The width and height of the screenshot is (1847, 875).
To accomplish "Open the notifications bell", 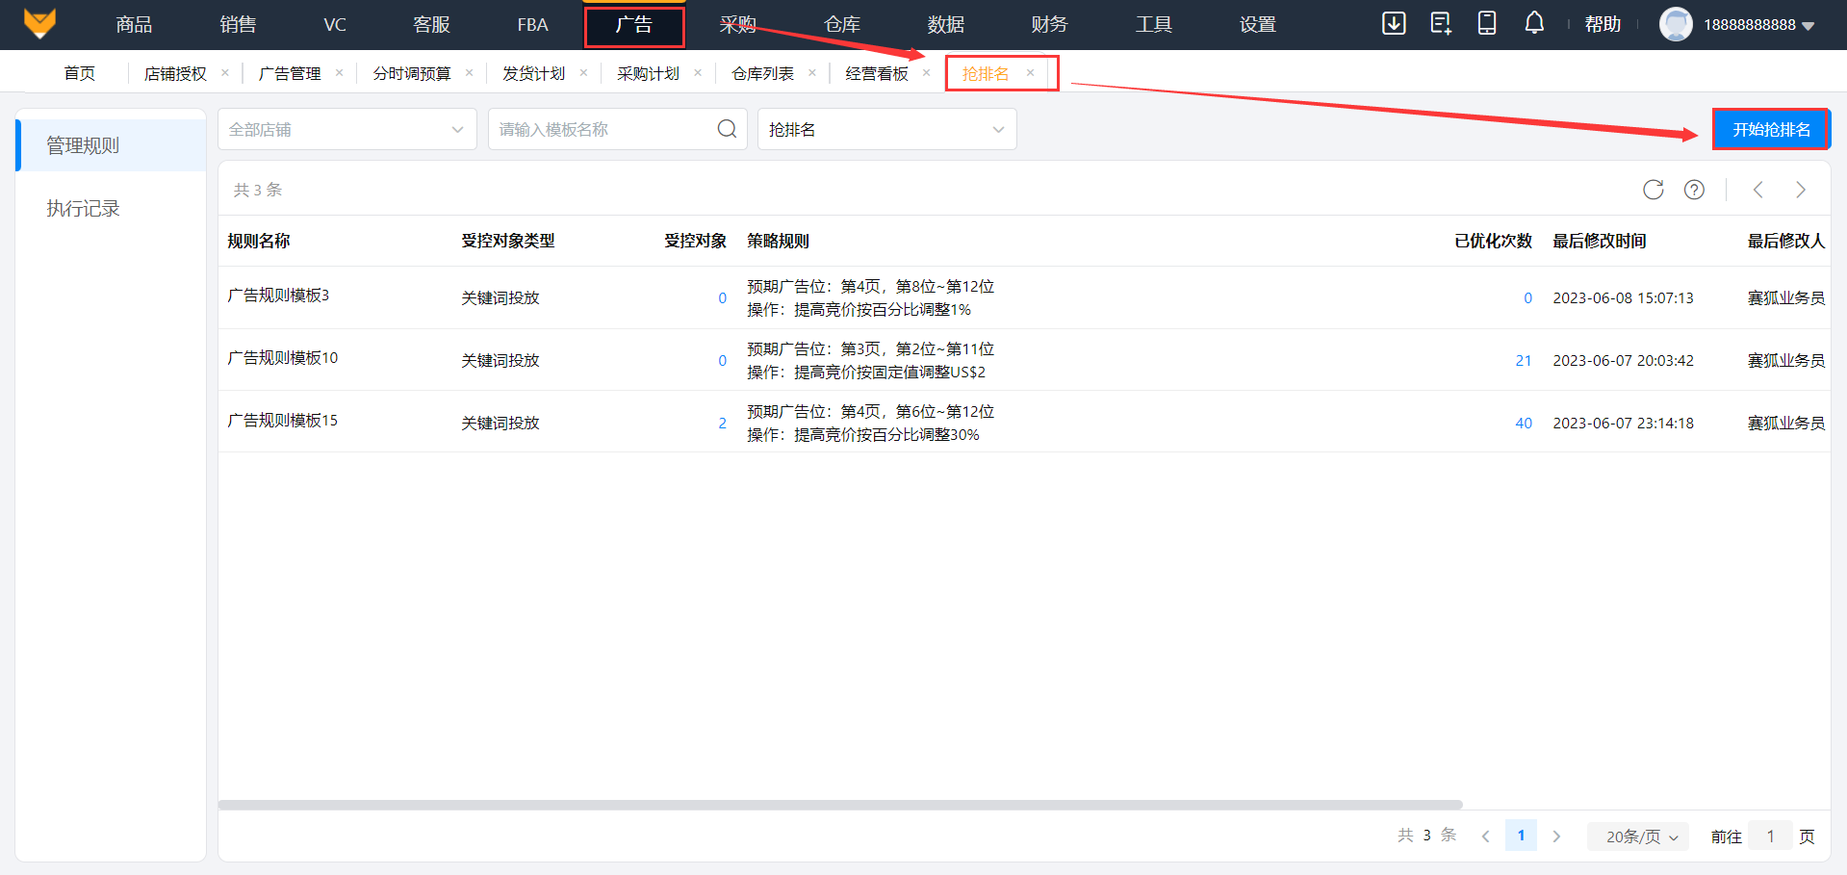I will pos(1534,23).
